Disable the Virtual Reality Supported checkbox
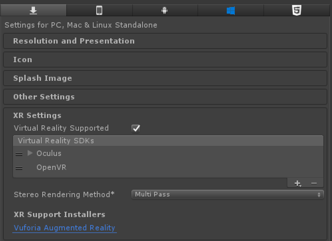The height and width of the screenshot is (241, 332). point(136,128)
